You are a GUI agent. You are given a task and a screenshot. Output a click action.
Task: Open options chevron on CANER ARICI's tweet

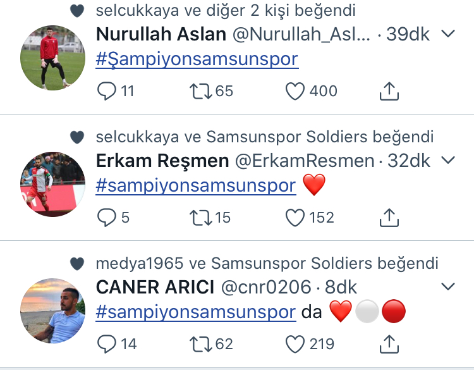[x=448, y=287]
